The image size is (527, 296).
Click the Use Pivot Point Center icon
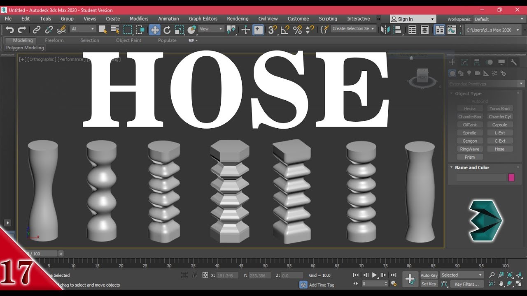coord(231,30)
